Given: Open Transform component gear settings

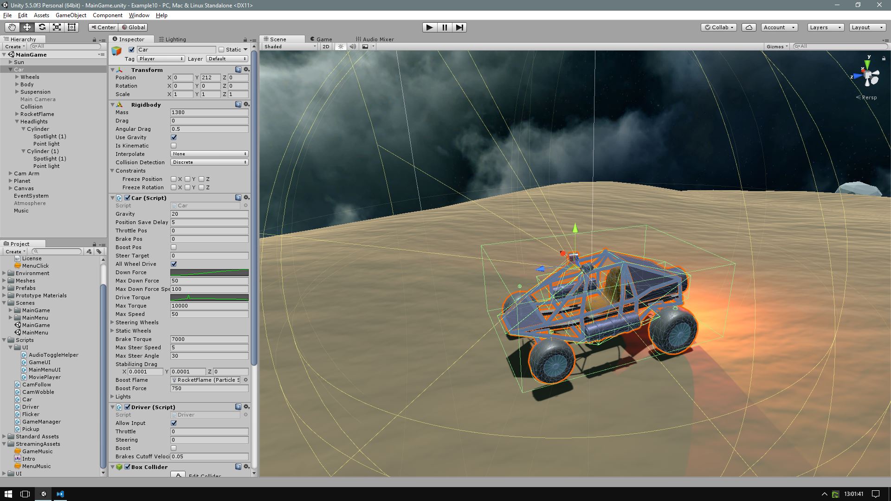Looking at the screenshot, I should click(x=246, y=70).
